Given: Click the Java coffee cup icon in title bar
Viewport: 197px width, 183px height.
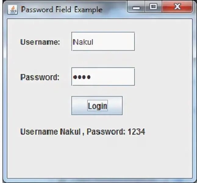Looking at the screenshot, I should coord(13,10).
